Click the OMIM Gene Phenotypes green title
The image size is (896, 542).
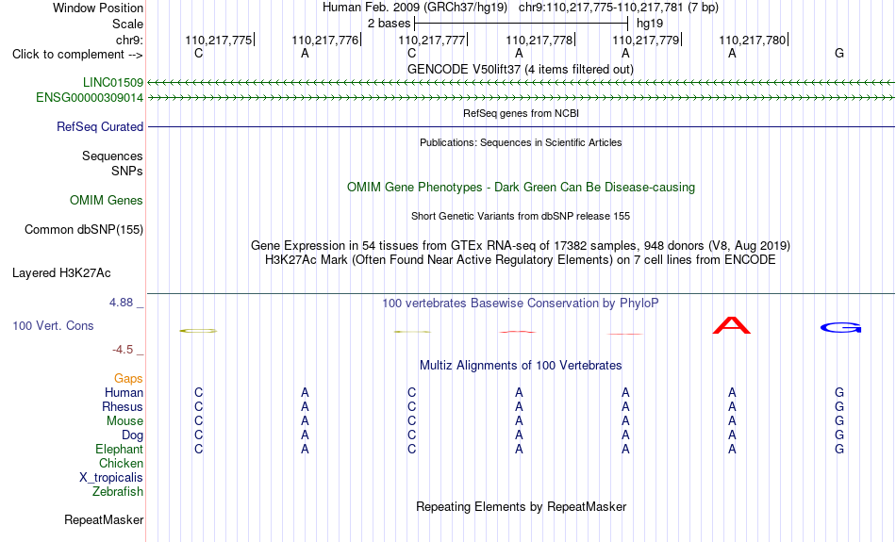522,188
